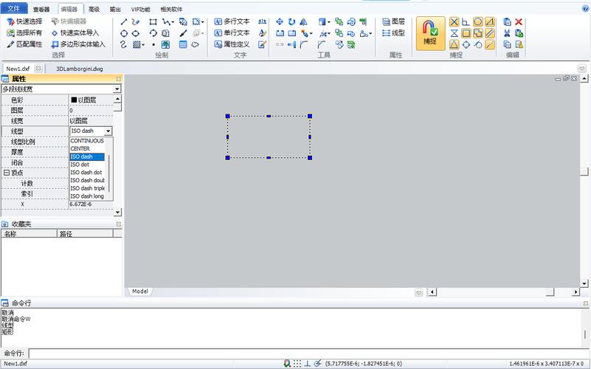This screenshot has width=591, height=369.
Task: Click the properties panel scroll down arrow
Action: coord(117,213)
